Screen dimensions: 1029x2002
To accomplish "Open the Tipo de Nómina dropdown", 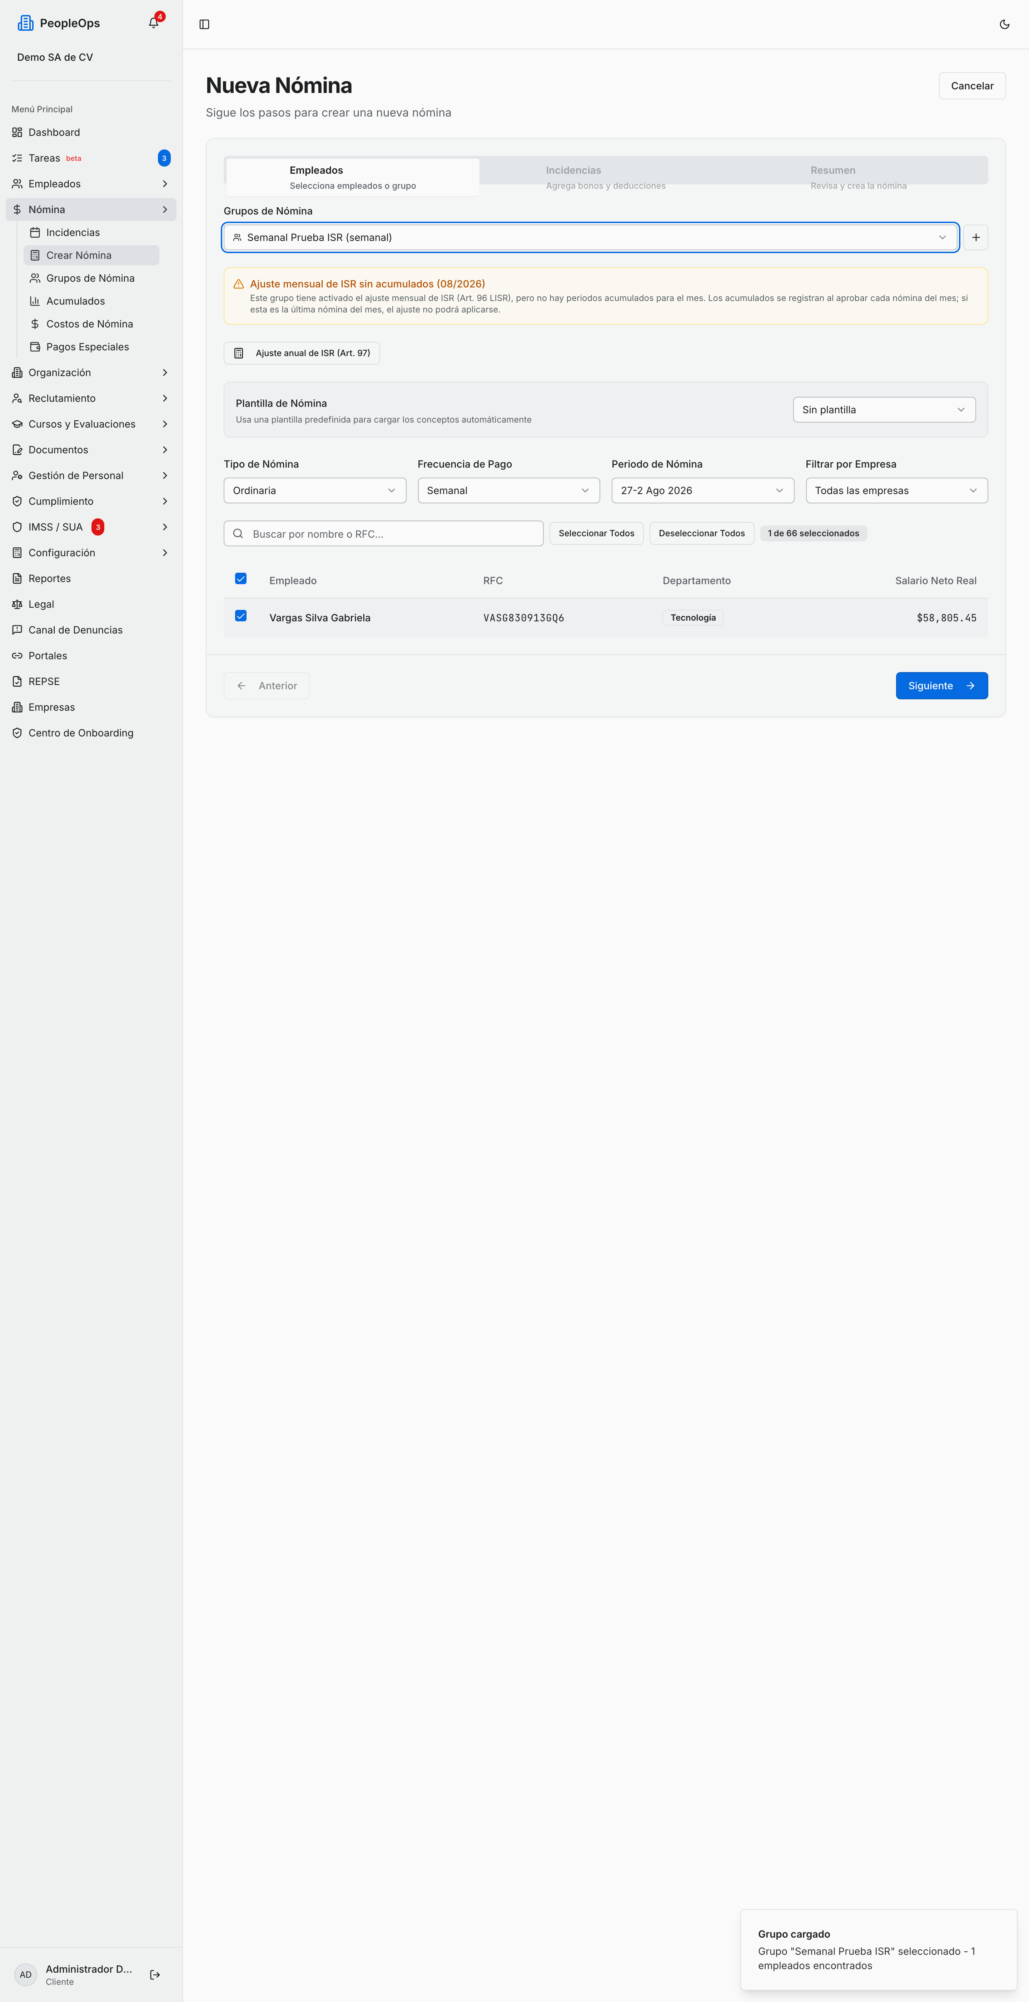I will point(314,490).
